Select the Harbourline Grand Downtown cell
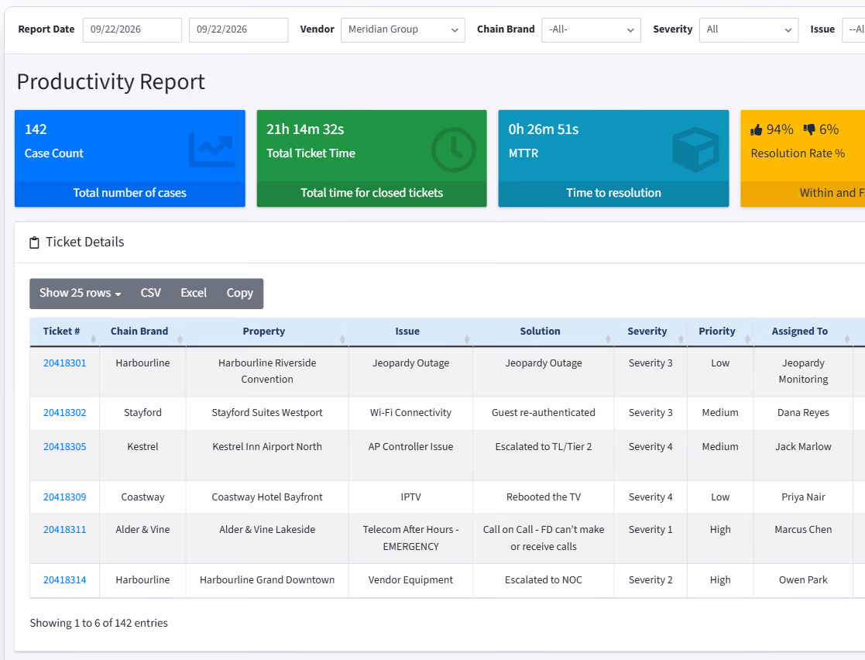The image size is (865, 660). 267,580
